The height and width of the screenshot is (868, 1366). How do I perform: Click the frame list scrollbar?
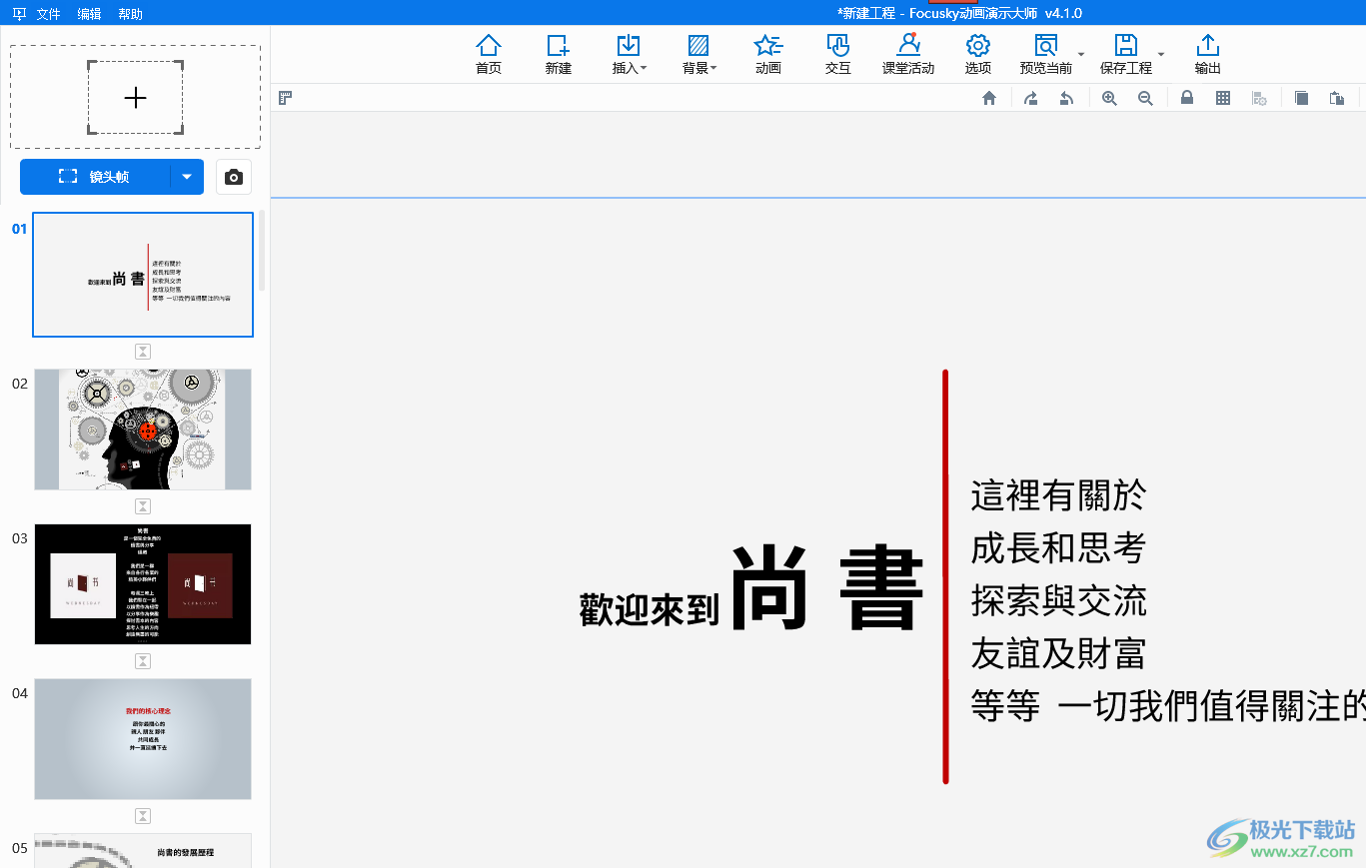pos(263,251)
